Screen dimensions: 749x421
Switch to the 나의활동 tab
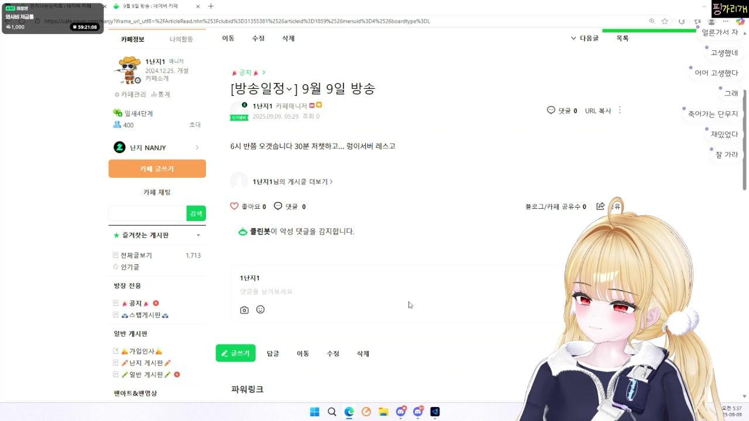coord(181,39)
